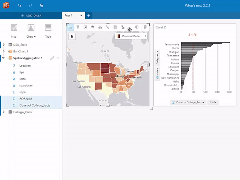Create a Table card
This screenshot has width=240, height=180.
[48, 31]
